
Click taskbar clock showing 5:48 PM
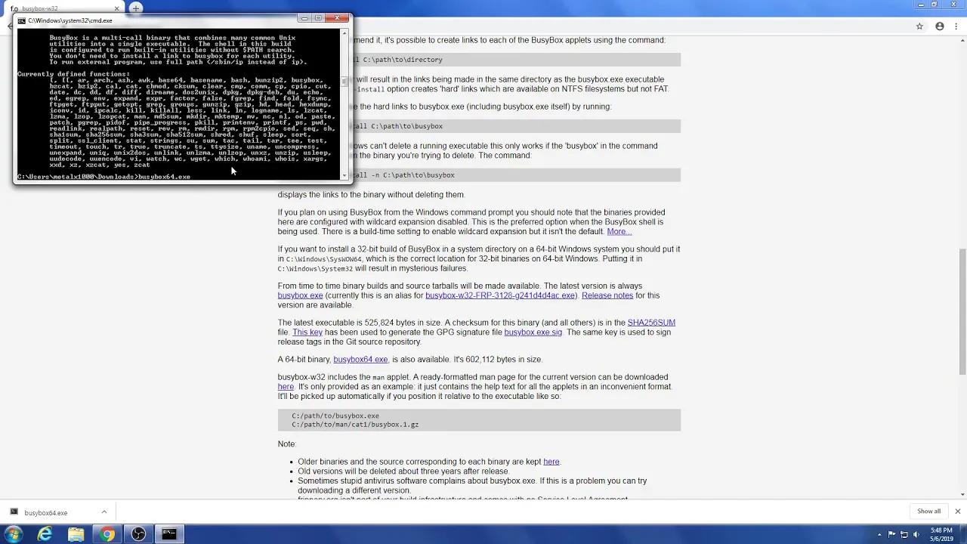pos(941,534)
